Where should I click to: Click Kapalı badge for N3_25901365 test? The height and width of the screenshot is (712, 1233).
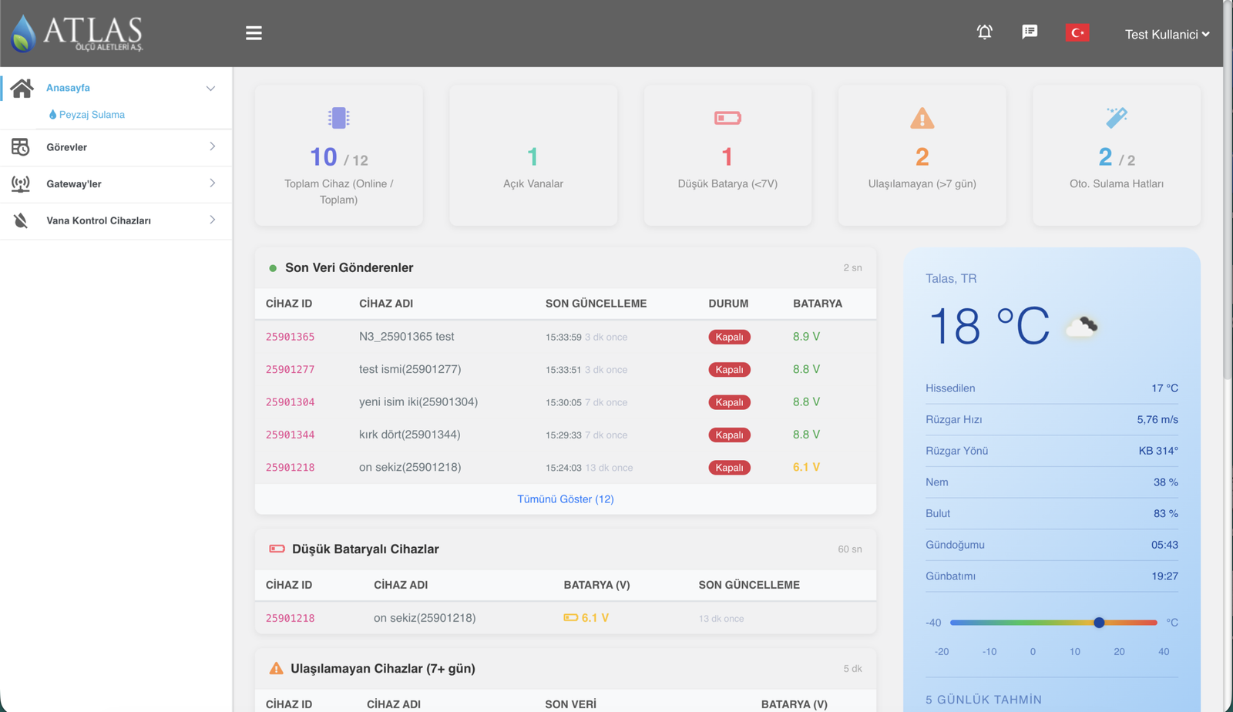click(729, 337)
